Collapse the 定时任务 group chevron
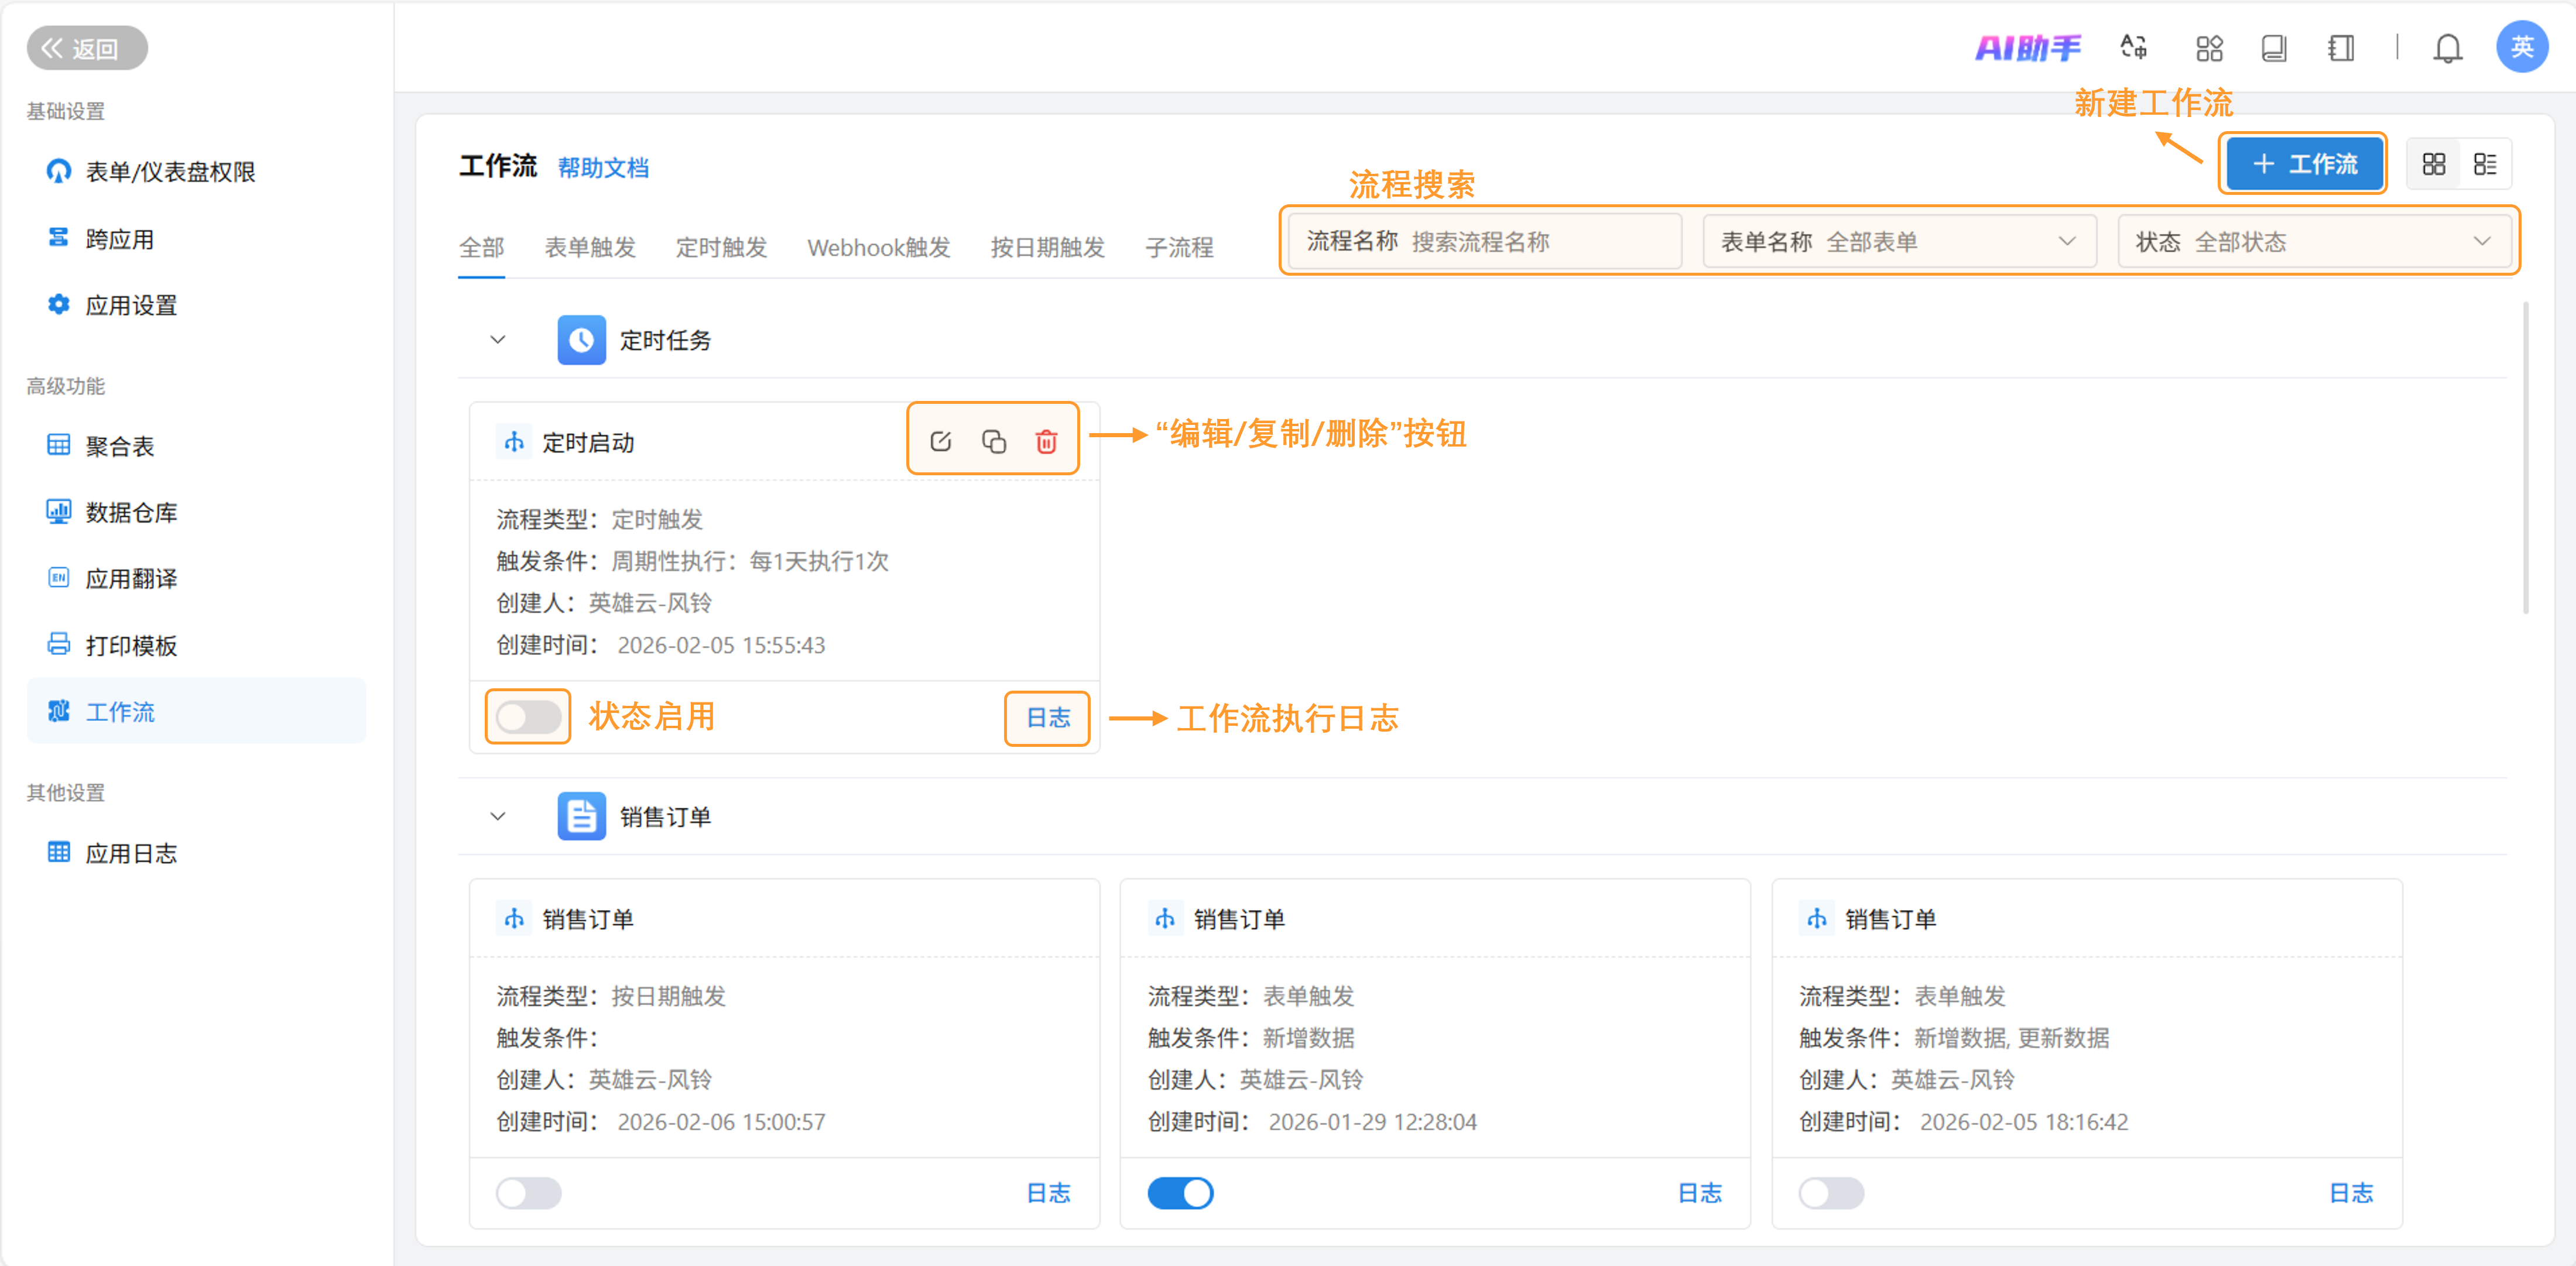 (x=497, y=340)
